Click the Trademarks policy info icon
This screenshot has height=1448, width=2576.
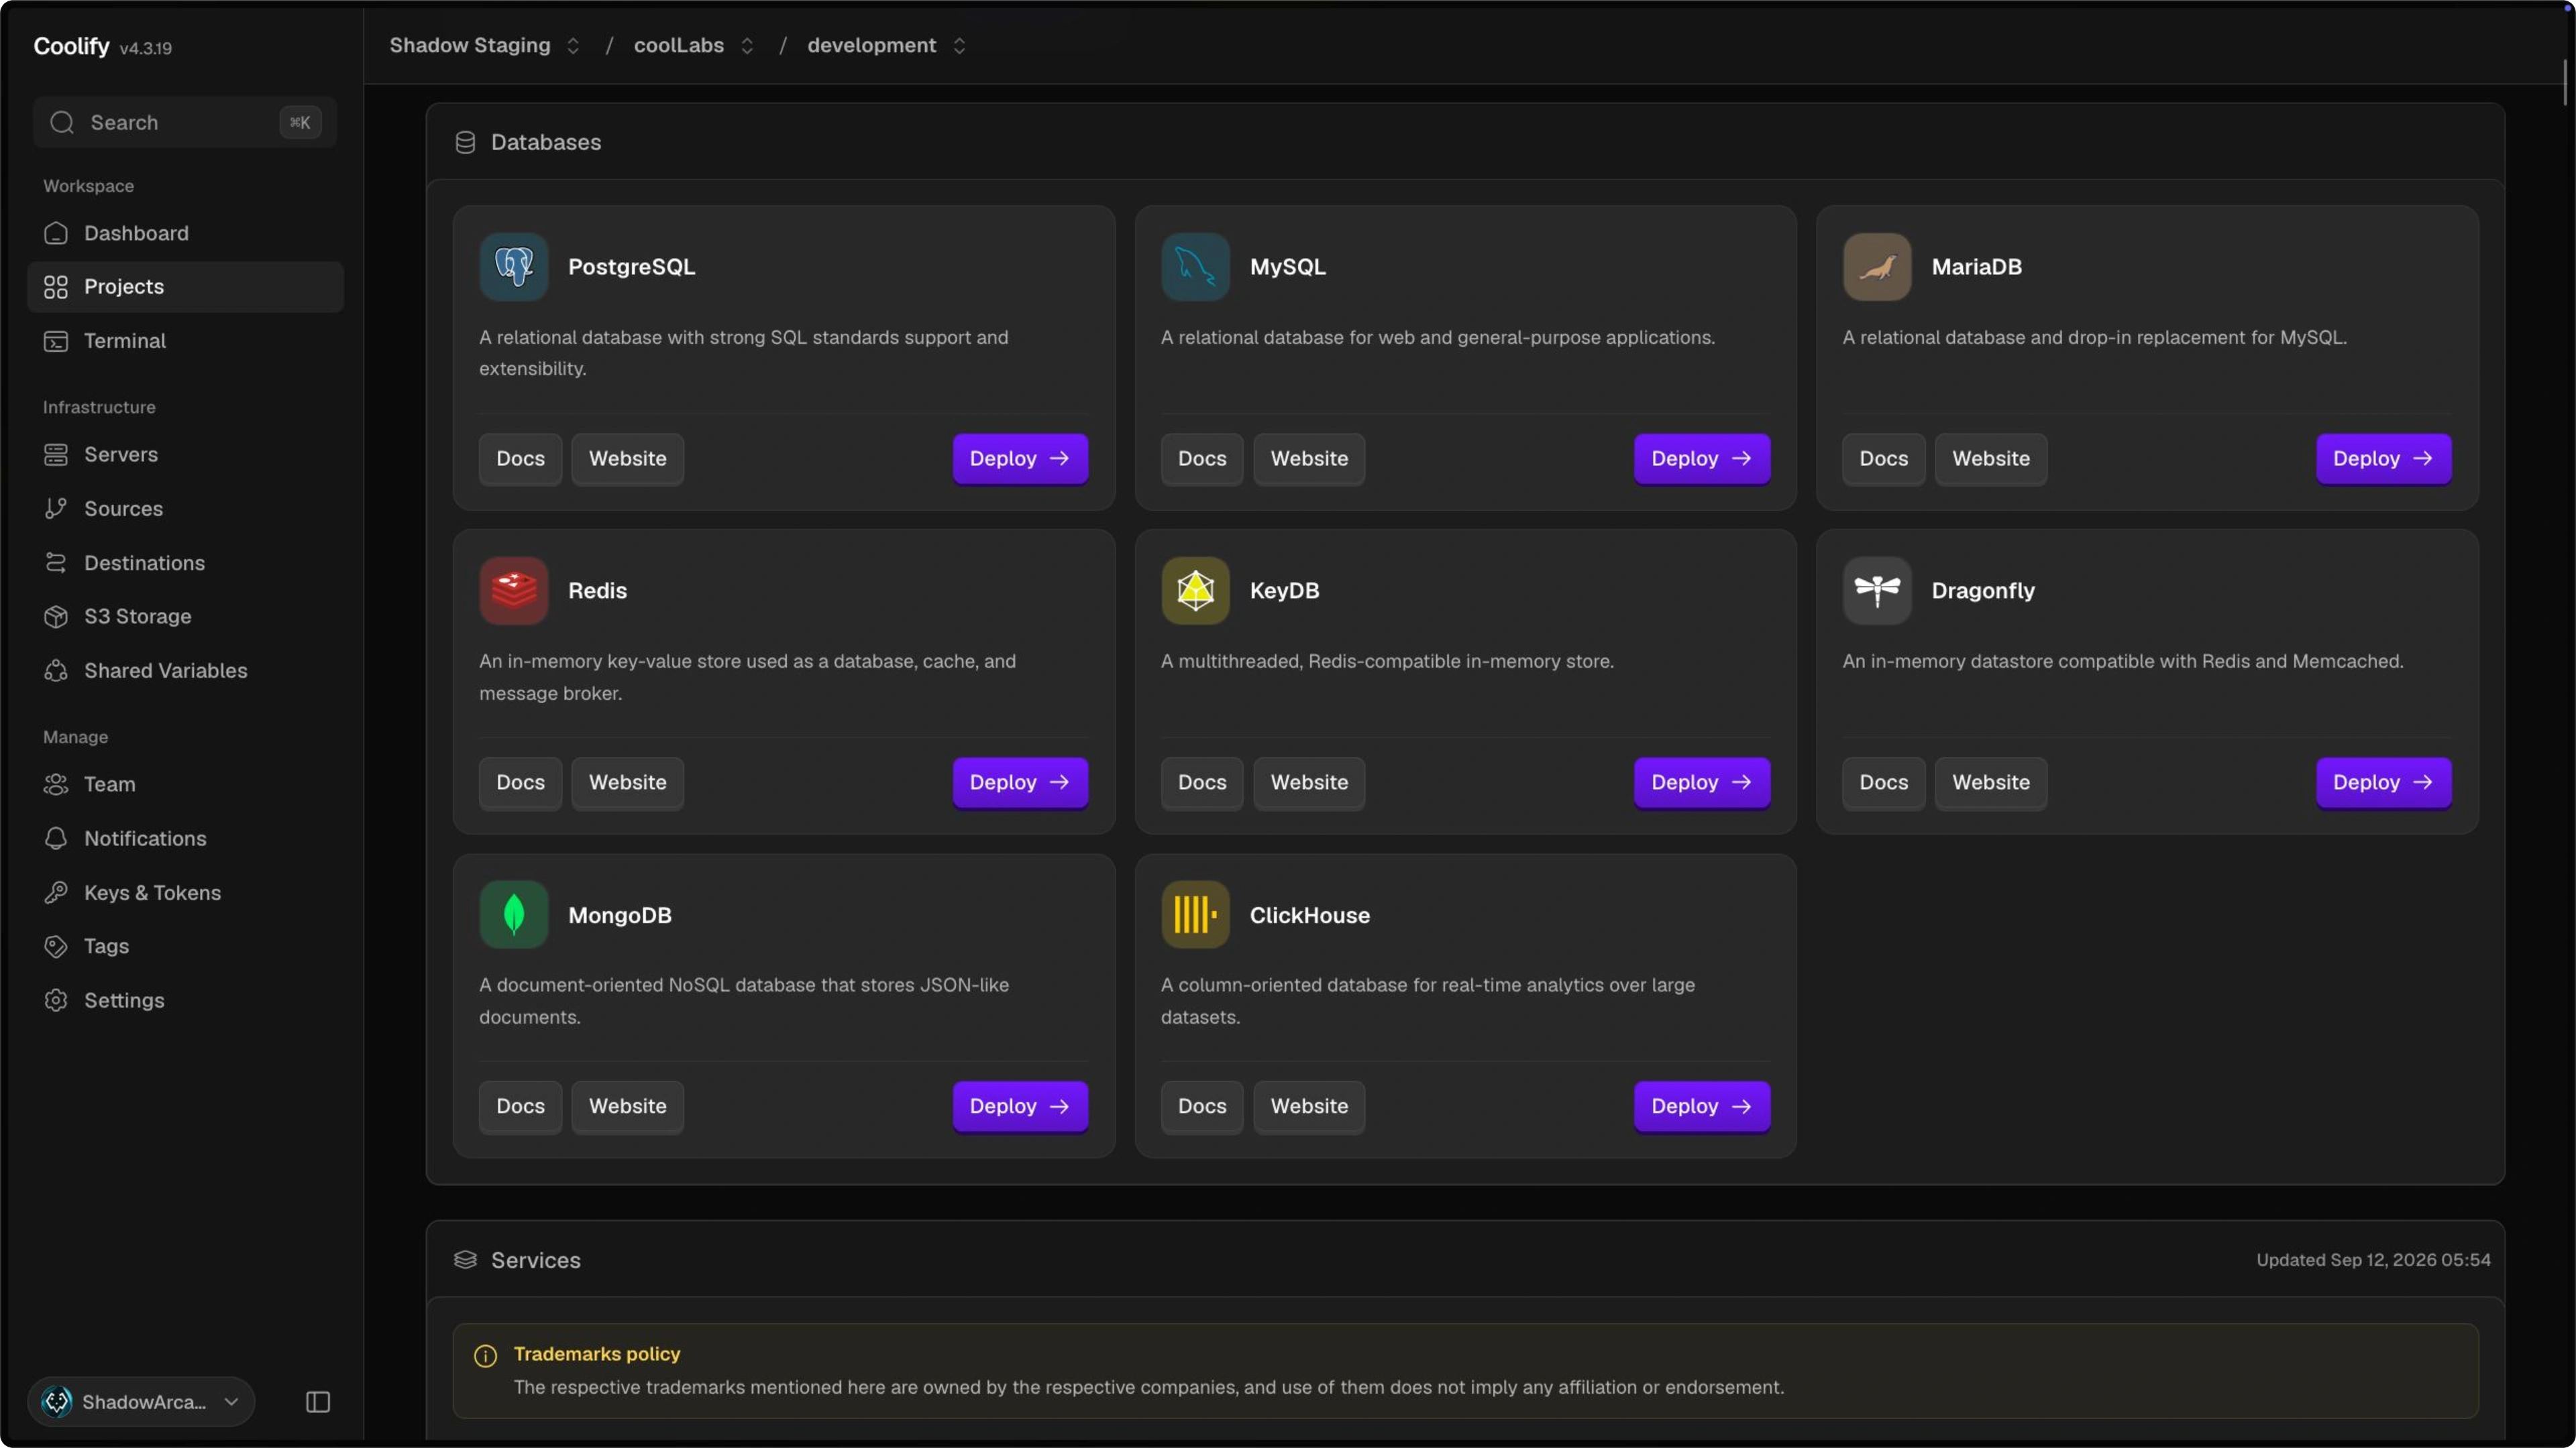point(485,1355)
